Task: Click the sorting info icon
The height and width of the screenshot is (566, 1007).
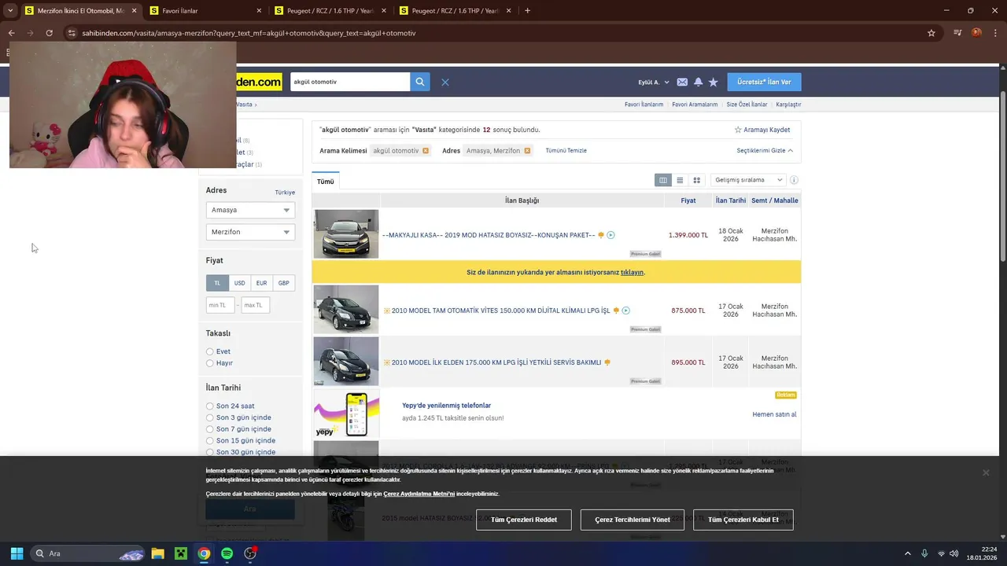Action: 794,180
